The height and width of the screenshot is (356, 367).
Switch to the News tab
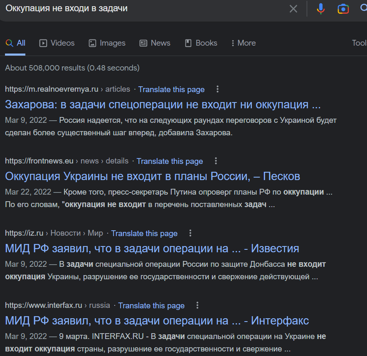[155, 43]
